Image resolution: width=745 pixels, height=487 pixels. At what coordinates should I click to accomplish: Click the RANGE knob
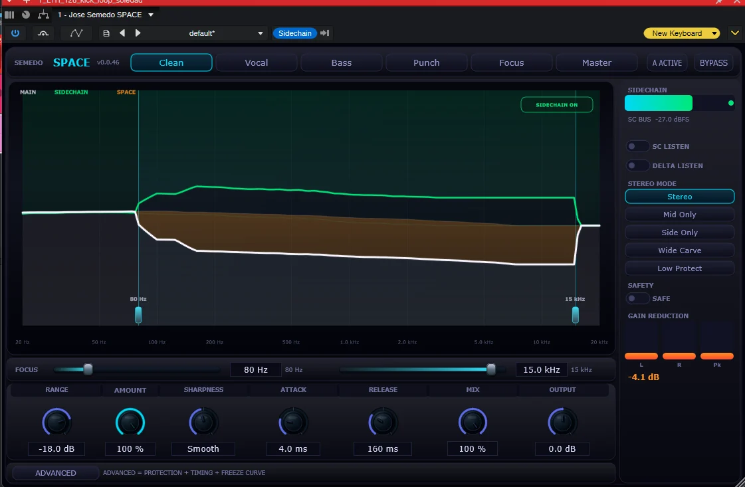point(56,422)
